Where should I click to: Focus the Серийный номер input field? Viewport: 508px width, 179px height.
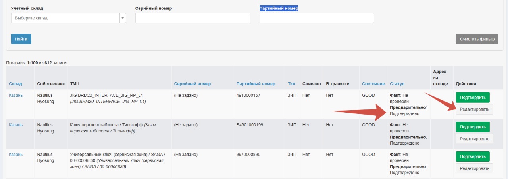193,18
